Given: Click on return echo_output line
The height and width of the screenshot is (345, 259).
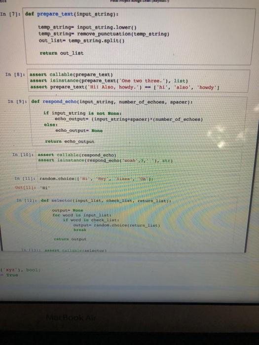Looking at the screenshot, I should click(70, 141).
